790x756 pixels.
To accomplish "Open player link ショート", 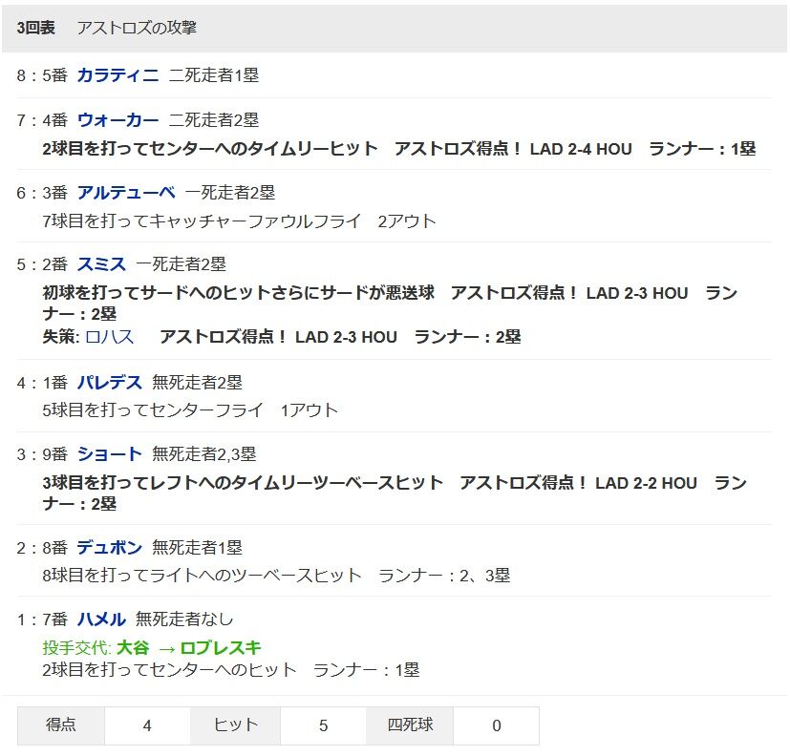I will [109, 454].
